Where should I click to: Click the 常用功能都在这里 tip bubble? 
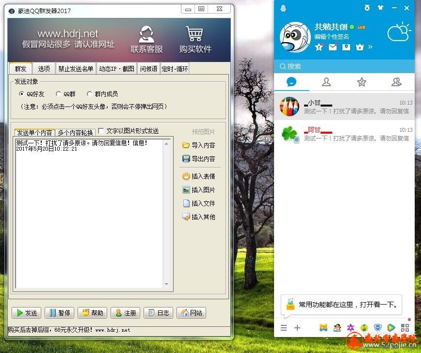341,305
